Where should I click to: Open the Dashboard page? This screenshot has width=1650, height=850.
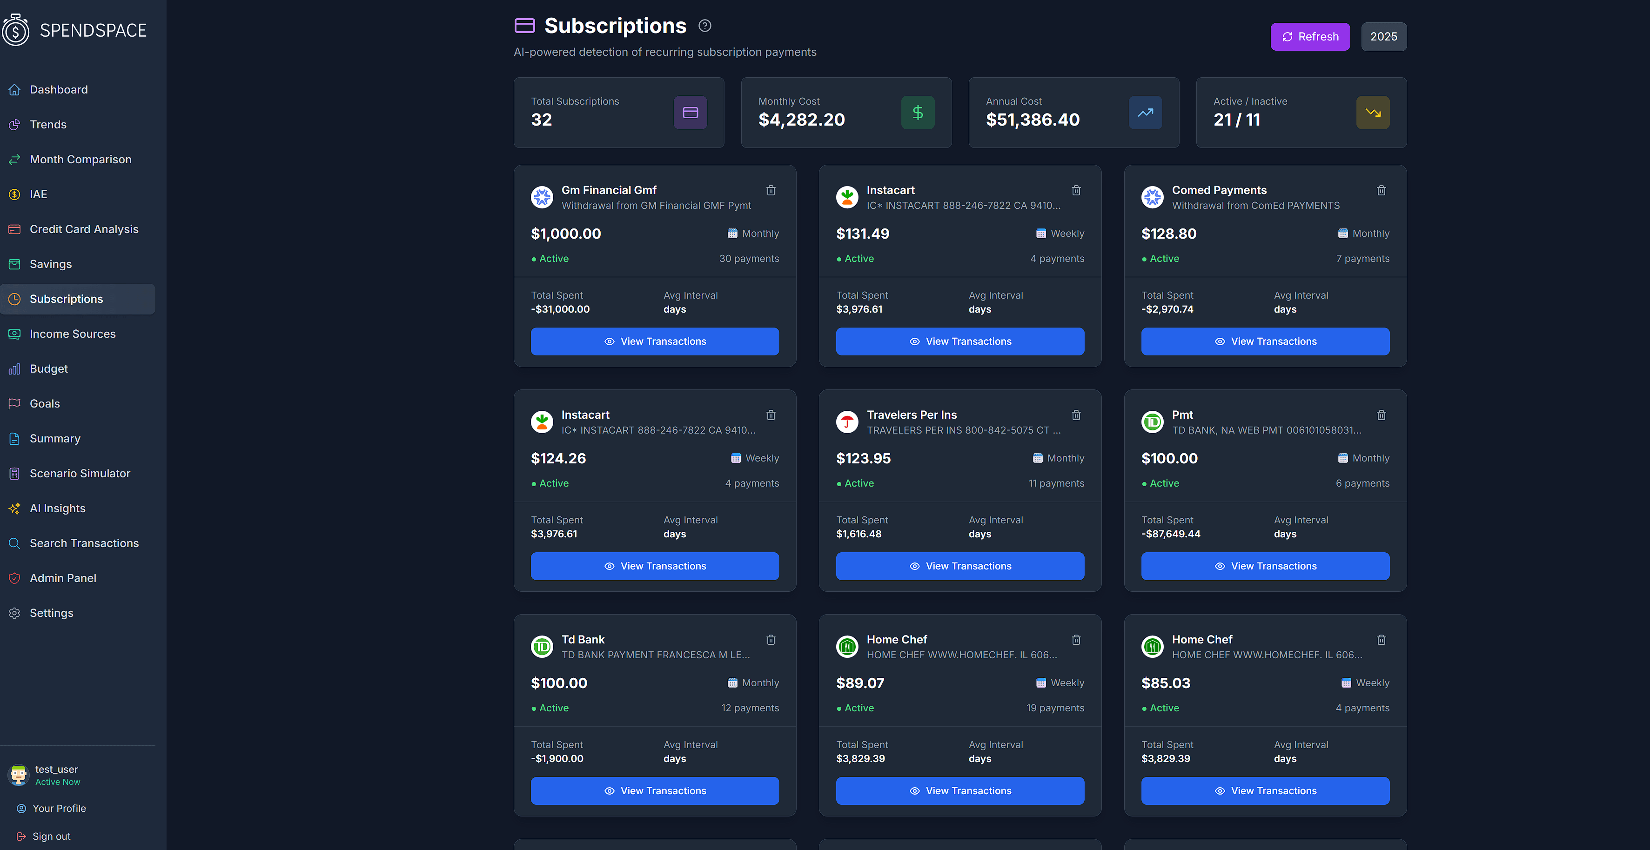click(x=78, y=90)
